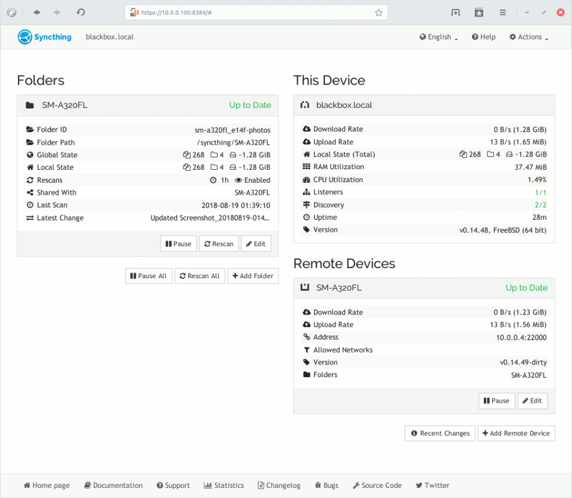The width and height of the screenshot is (572, 498).
Task: Click the new tab icon in browser toolbar
Action: point(456,13)
